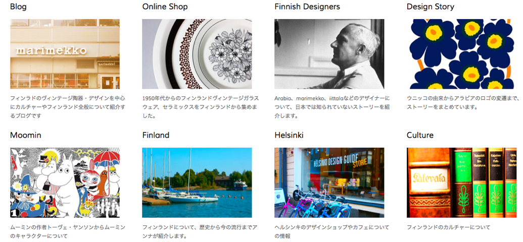Open the Design Story heading
Image resolution: width=523 pixels, height=242 pixels.
click(430, 7)
